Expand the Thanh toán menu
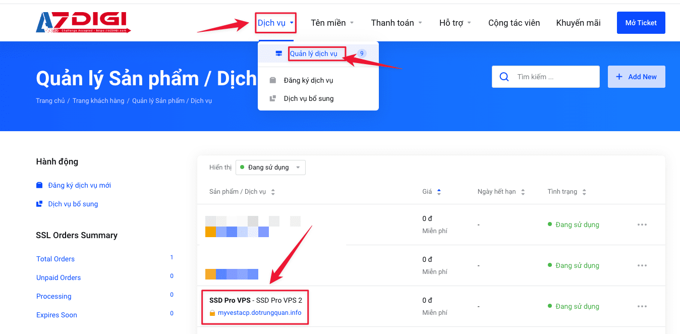The height and width of the screenshot is (334, 680). pos(396,23)
